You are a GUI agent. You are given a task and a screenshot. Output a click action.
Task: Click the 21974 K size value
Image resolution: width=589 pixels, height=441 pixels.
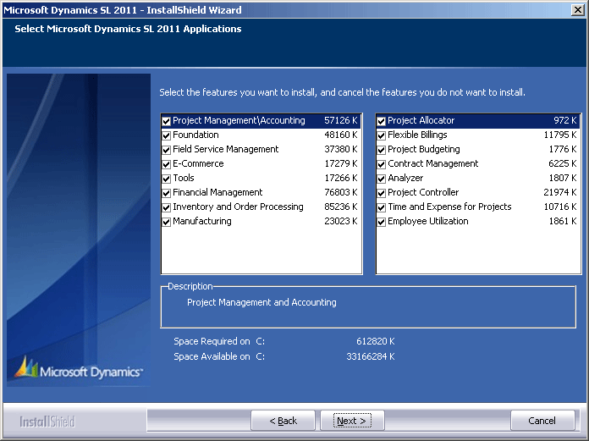point(559,192)
